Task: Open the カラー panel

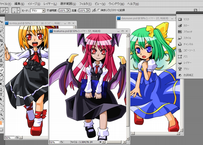Action: coord(184,26)
